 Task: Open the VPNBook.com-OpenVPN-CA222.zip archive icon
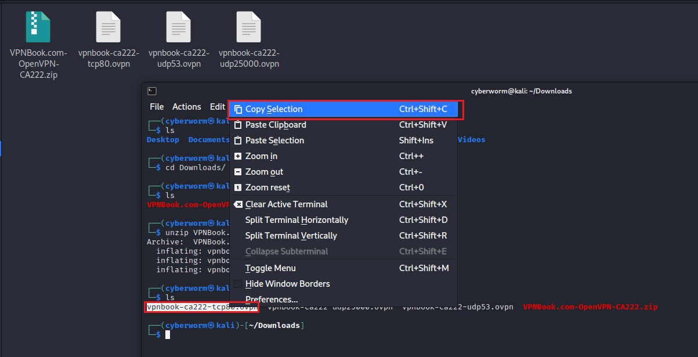38,27
